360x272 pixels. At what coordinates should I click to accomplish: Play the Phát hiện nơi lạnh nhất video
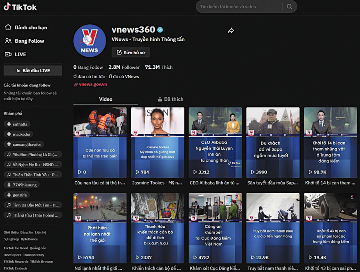coord(100,228)
